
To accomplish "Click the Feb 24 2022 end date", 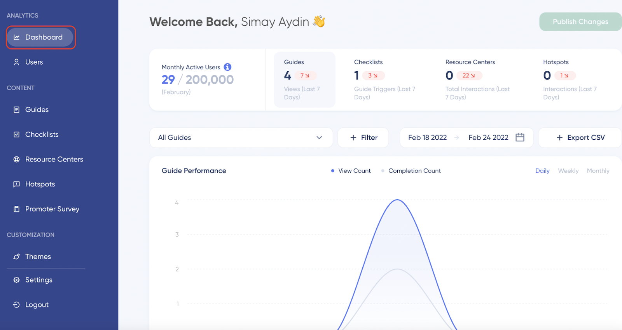I will click(488, 138).
